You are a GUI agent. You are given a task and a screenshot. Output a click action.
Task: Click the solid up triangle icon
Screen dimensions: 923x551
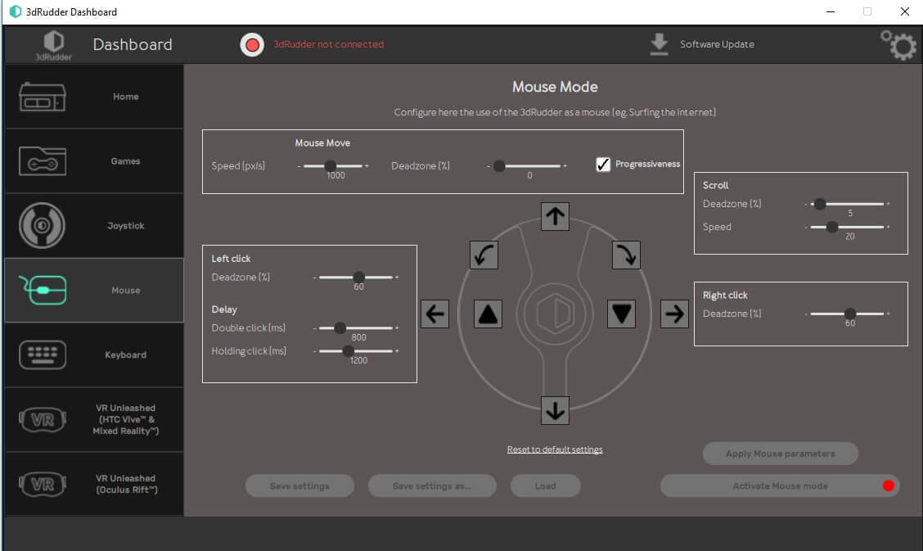(x=488, y=314)
